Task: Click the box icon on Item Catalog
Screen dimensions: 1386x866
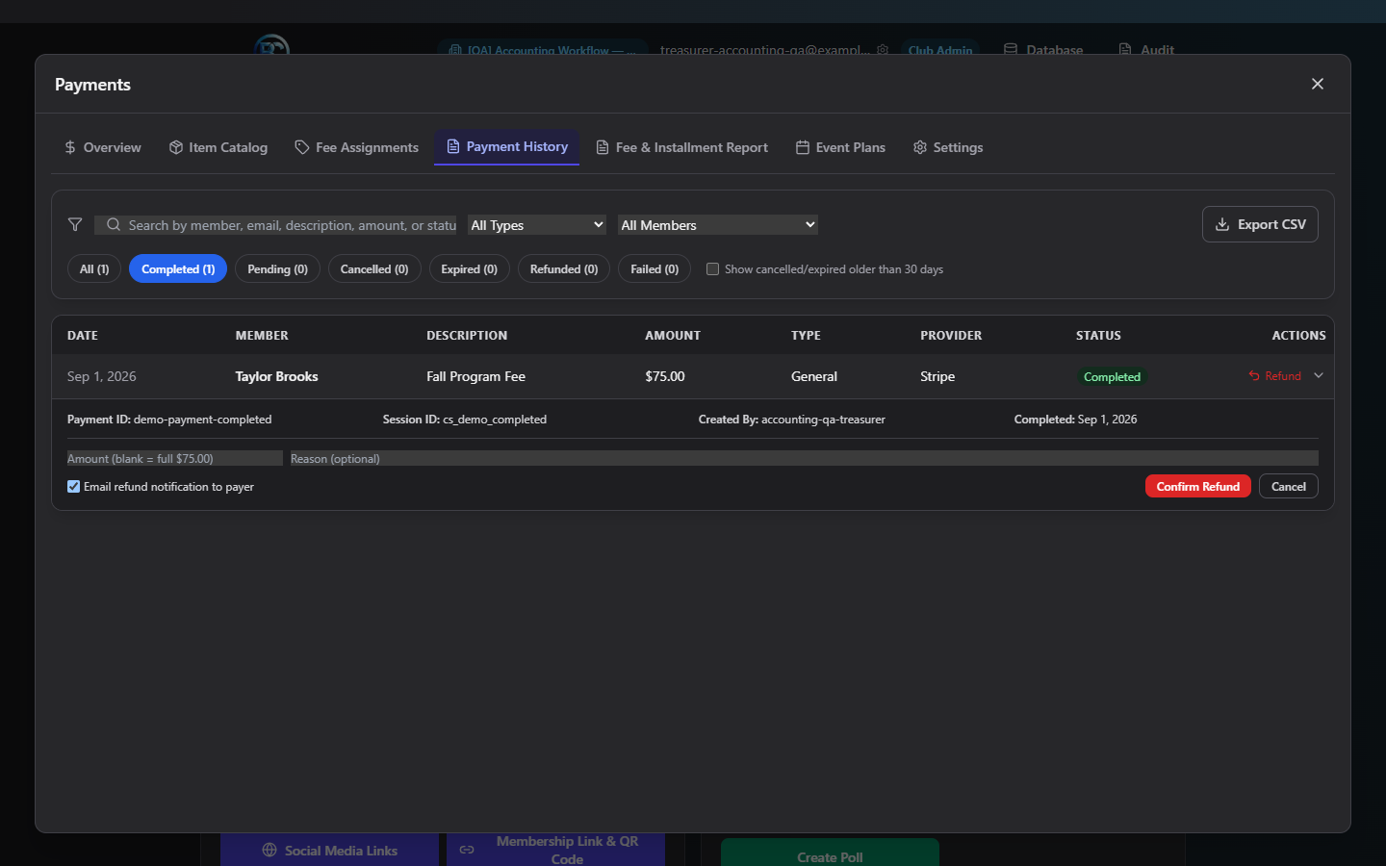Action: coord(176,147)
